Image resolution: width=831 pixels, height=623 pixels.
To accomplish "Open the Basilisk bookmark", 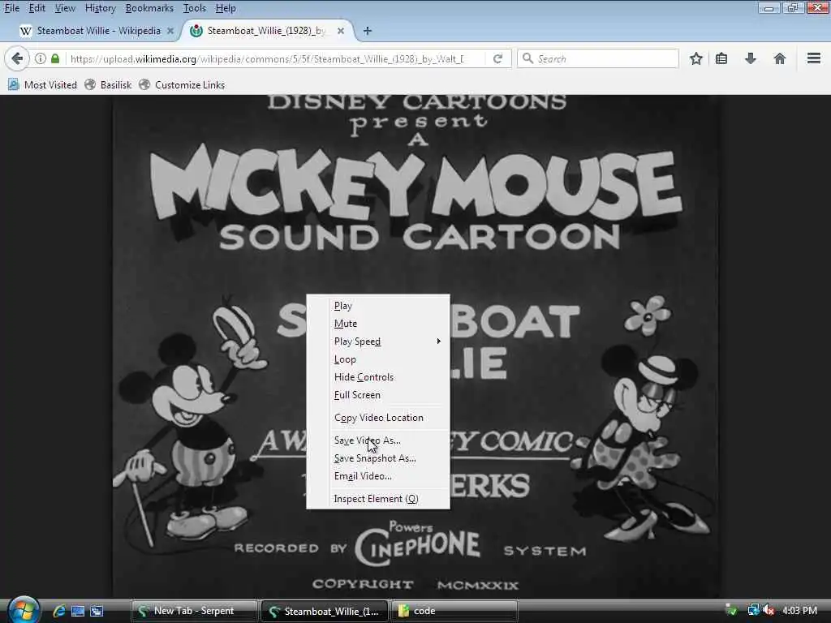I will 108,84.
